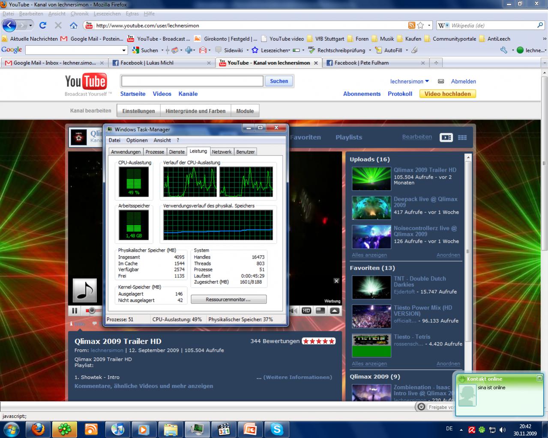
Task: Click Bearbeiten link on channel
Action: [x=417, y=137]
